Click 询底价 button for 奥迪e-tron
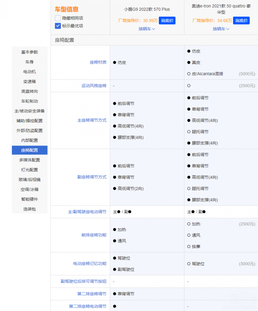Viewport: 258px width, 311px height. tap(242, 21)
